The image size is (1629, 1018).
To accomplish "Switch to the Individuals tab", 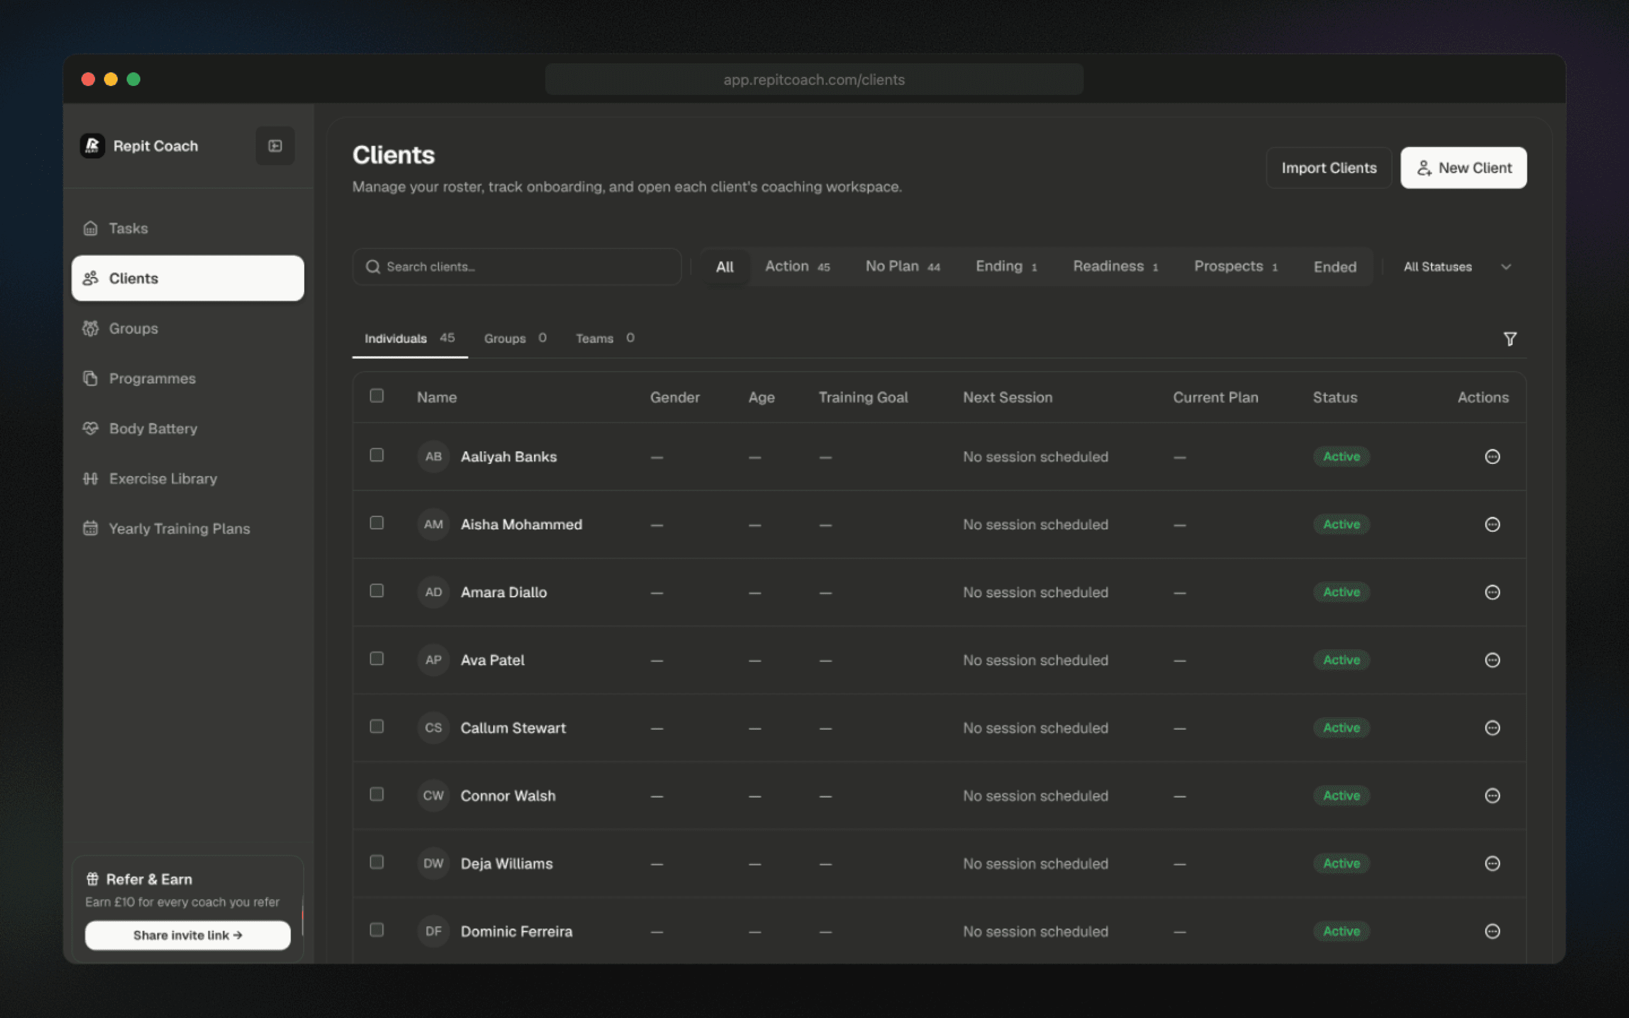I will click(x=410, y=339).
